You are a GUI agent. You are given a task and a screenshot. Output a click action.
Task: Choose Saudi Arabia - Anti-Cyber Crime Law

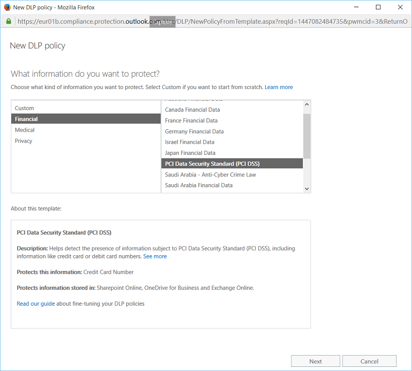pyautogui.click(x=232, y=174)
